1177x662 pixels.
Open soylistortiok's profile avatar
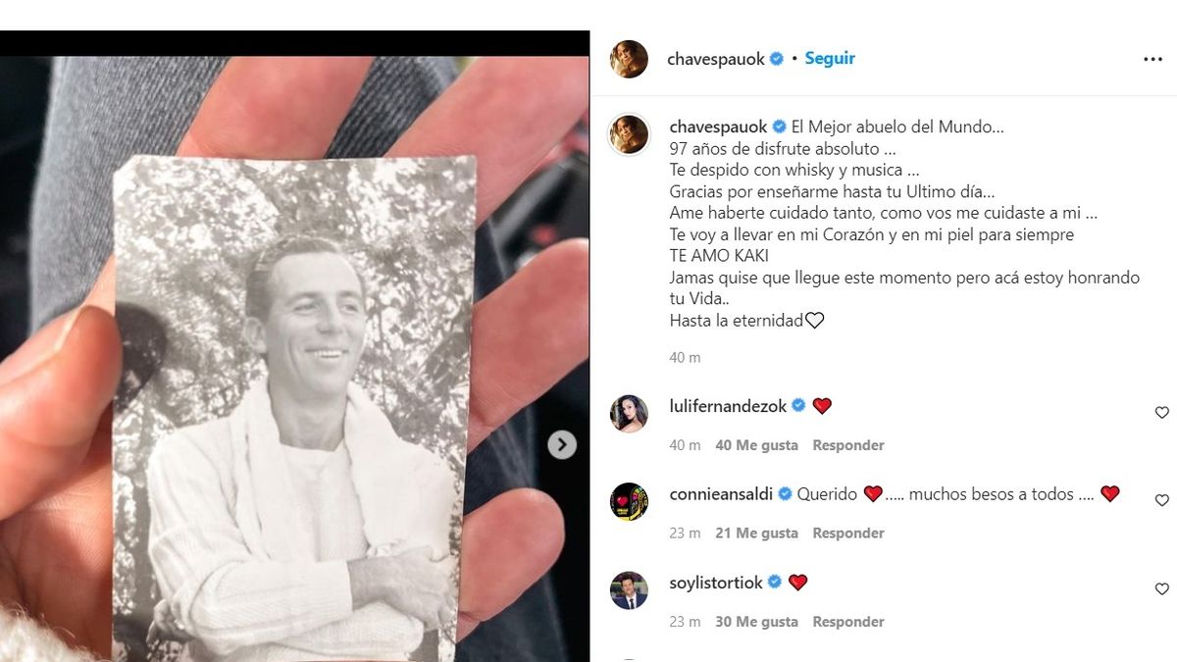pyautogui.click(x=629, y=590)
